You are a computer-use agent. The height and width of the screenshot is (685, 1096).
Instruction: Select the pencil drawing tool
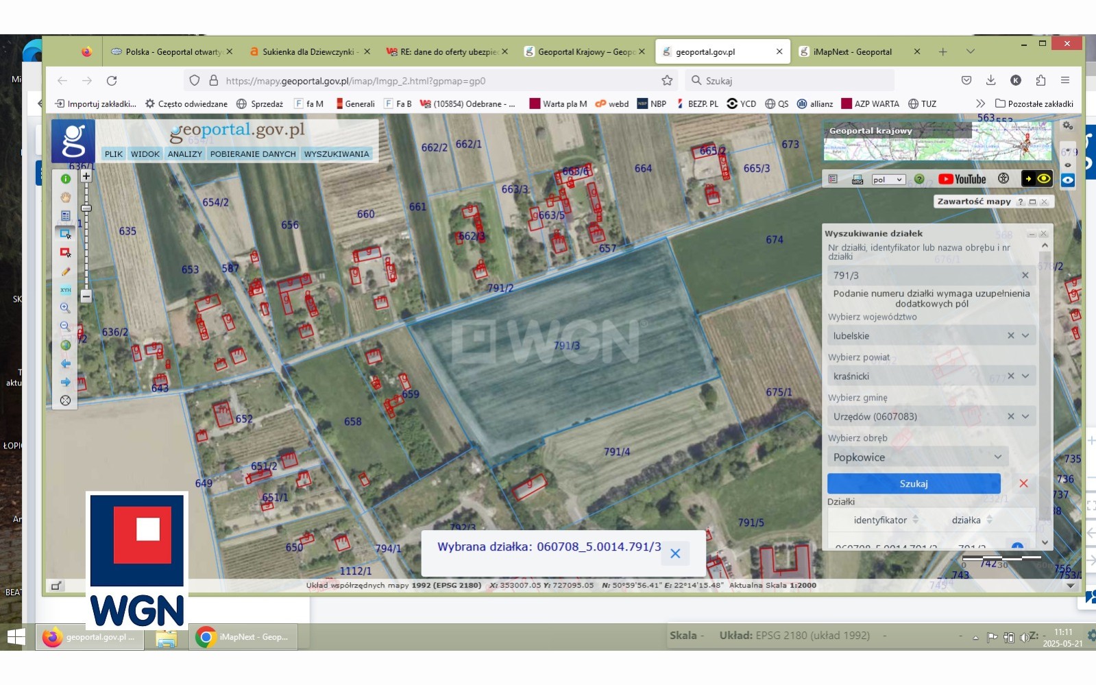pos(66,272)
